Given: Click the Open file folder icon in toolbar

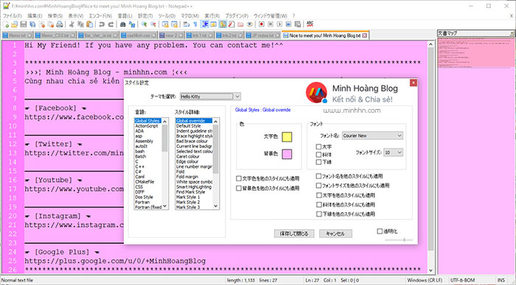Looking at the screenshot, I should pyautogui.click(x=15, y=24).
